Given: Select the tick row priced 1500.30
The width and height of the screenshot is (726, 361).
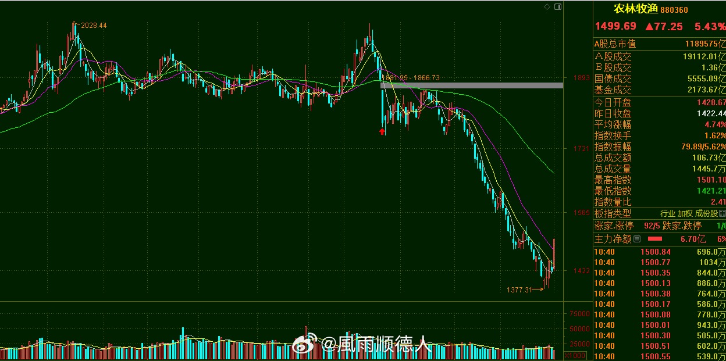Looking at the screenshot, I should tap(660, 335).
